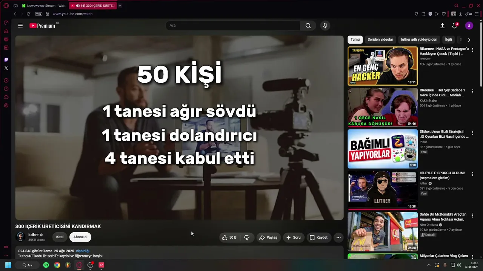Open the 1 GECE NASIL KABUSA video thumbnail
The height and width of the screenshot is (271, 483).
click(x=383, y=107)
